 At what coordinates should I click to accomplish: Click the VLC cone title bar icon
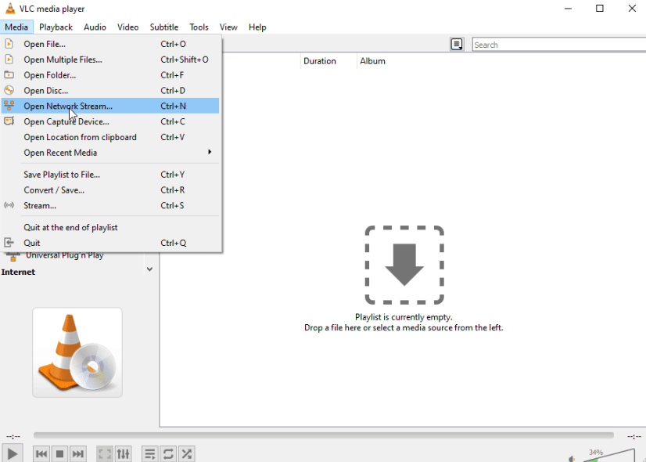[x=10, y=9]
